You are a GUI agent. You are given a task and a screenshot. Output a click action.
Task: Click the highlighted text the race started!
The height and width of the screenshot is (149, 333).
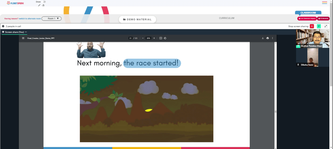(152, 63)
